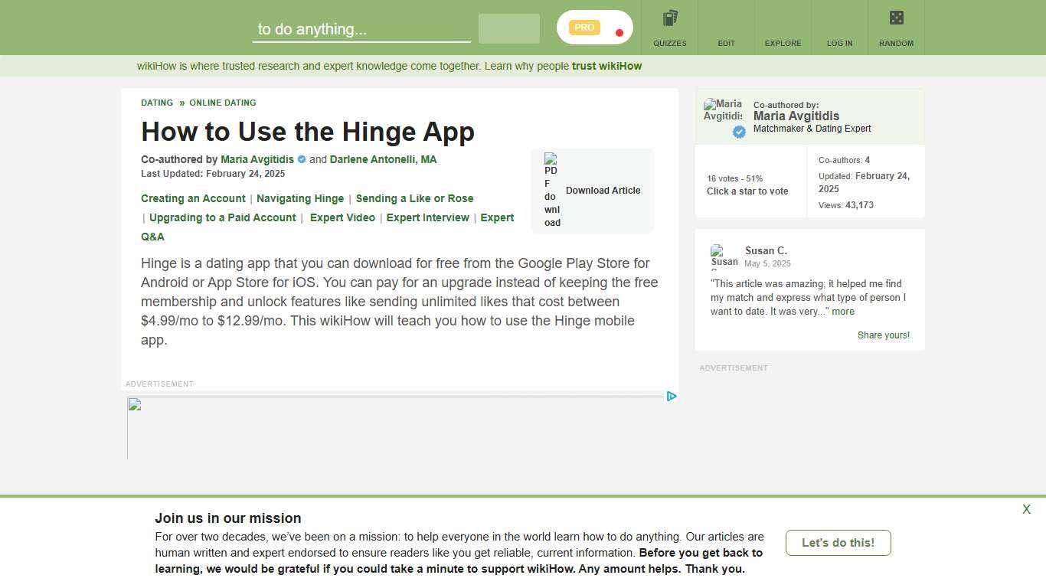Image resolution: width=1046 pixels, height=588 pixels.
Task: Click the Share yours! link
Action: pos(883,335)
